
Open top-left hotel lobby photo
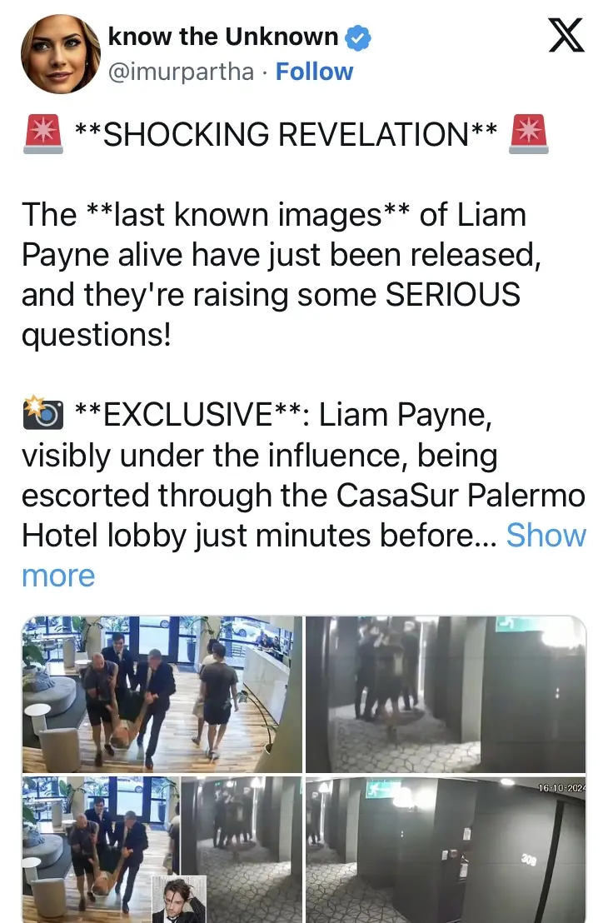tap(162, 694)
